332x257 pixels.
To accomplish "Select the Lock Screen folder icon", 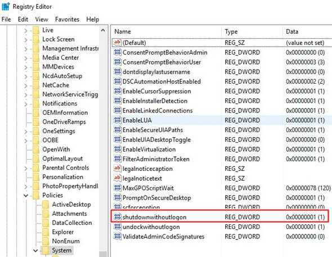I will pos(36,39).
